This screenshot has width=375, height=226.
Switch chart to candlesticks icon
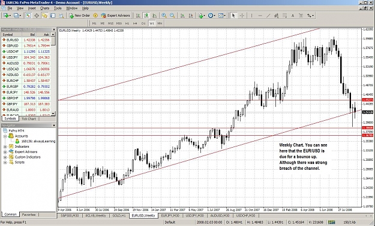[x=146, y=16]
